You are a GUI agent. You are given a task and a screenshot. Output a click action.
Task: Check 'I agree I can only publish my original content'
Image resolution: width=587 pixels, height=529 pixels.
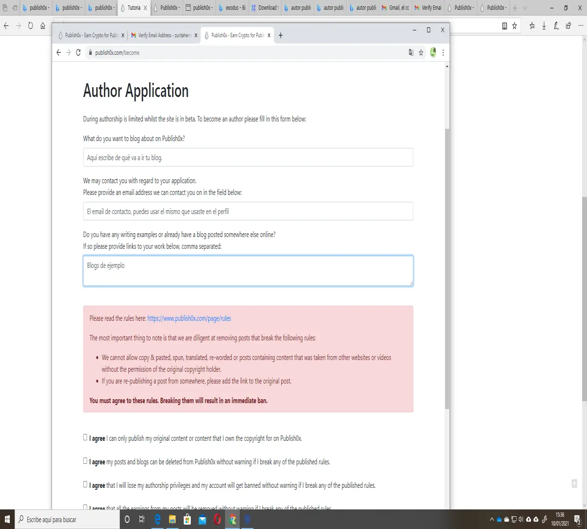[85, 437]
